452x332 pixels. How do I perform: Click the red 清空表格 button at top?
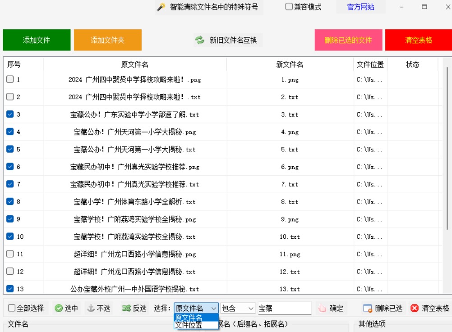click(419, 40)
